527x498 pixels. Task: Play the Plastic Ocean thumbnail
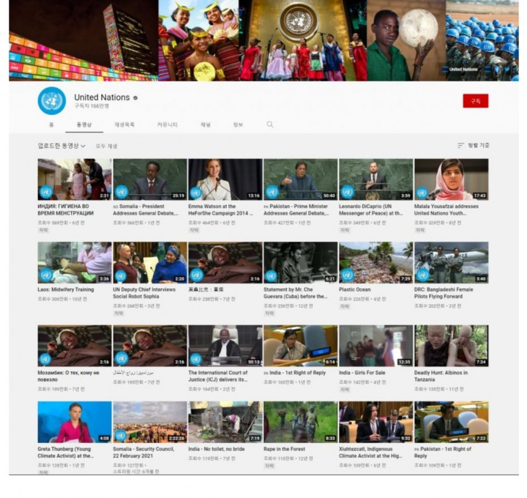(376, 262)
